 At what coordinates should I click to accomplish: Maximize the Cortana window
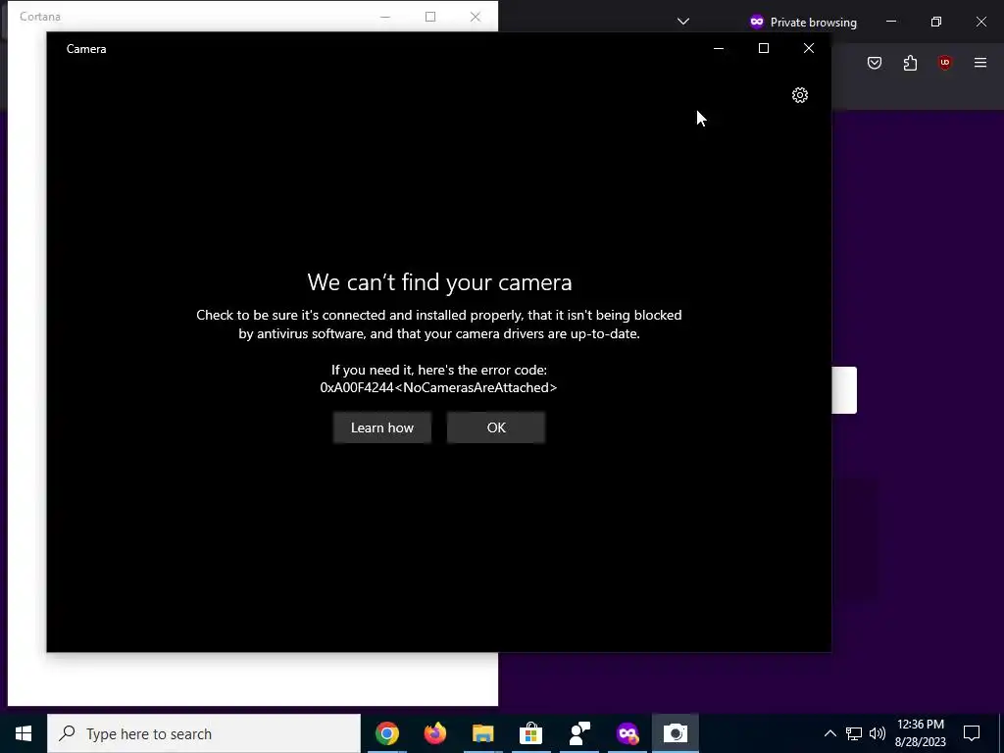[x=430, y=17]
